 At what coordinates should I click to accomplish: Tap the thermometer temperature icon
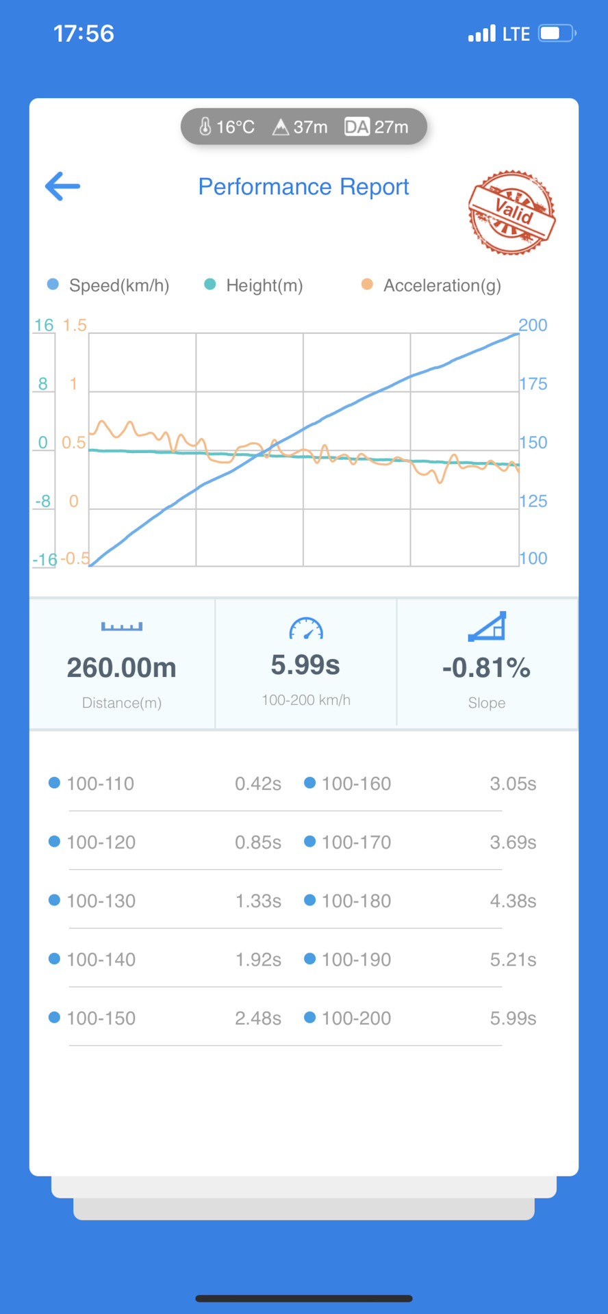[x=205, y=127]
